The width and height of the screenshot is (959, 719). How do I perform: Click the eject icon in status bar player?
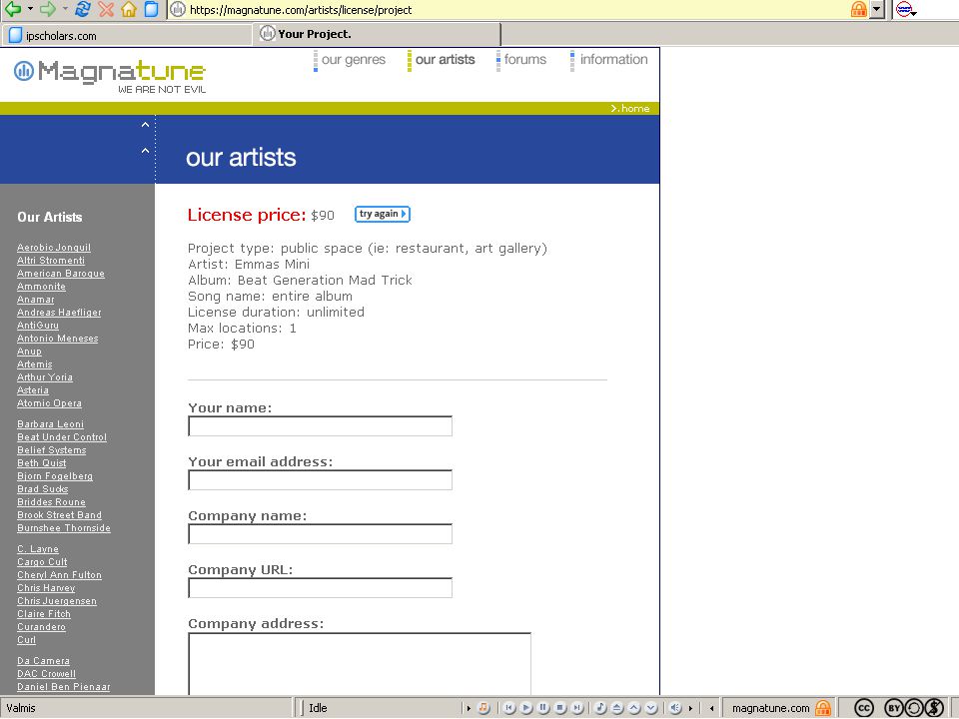pos(617,708)
